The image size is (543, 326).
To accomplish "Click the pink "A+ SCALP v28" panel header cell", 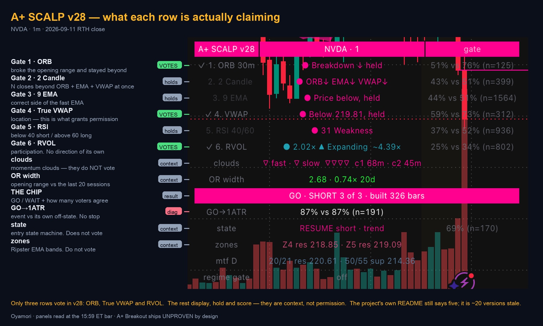I will coord(227,49).
